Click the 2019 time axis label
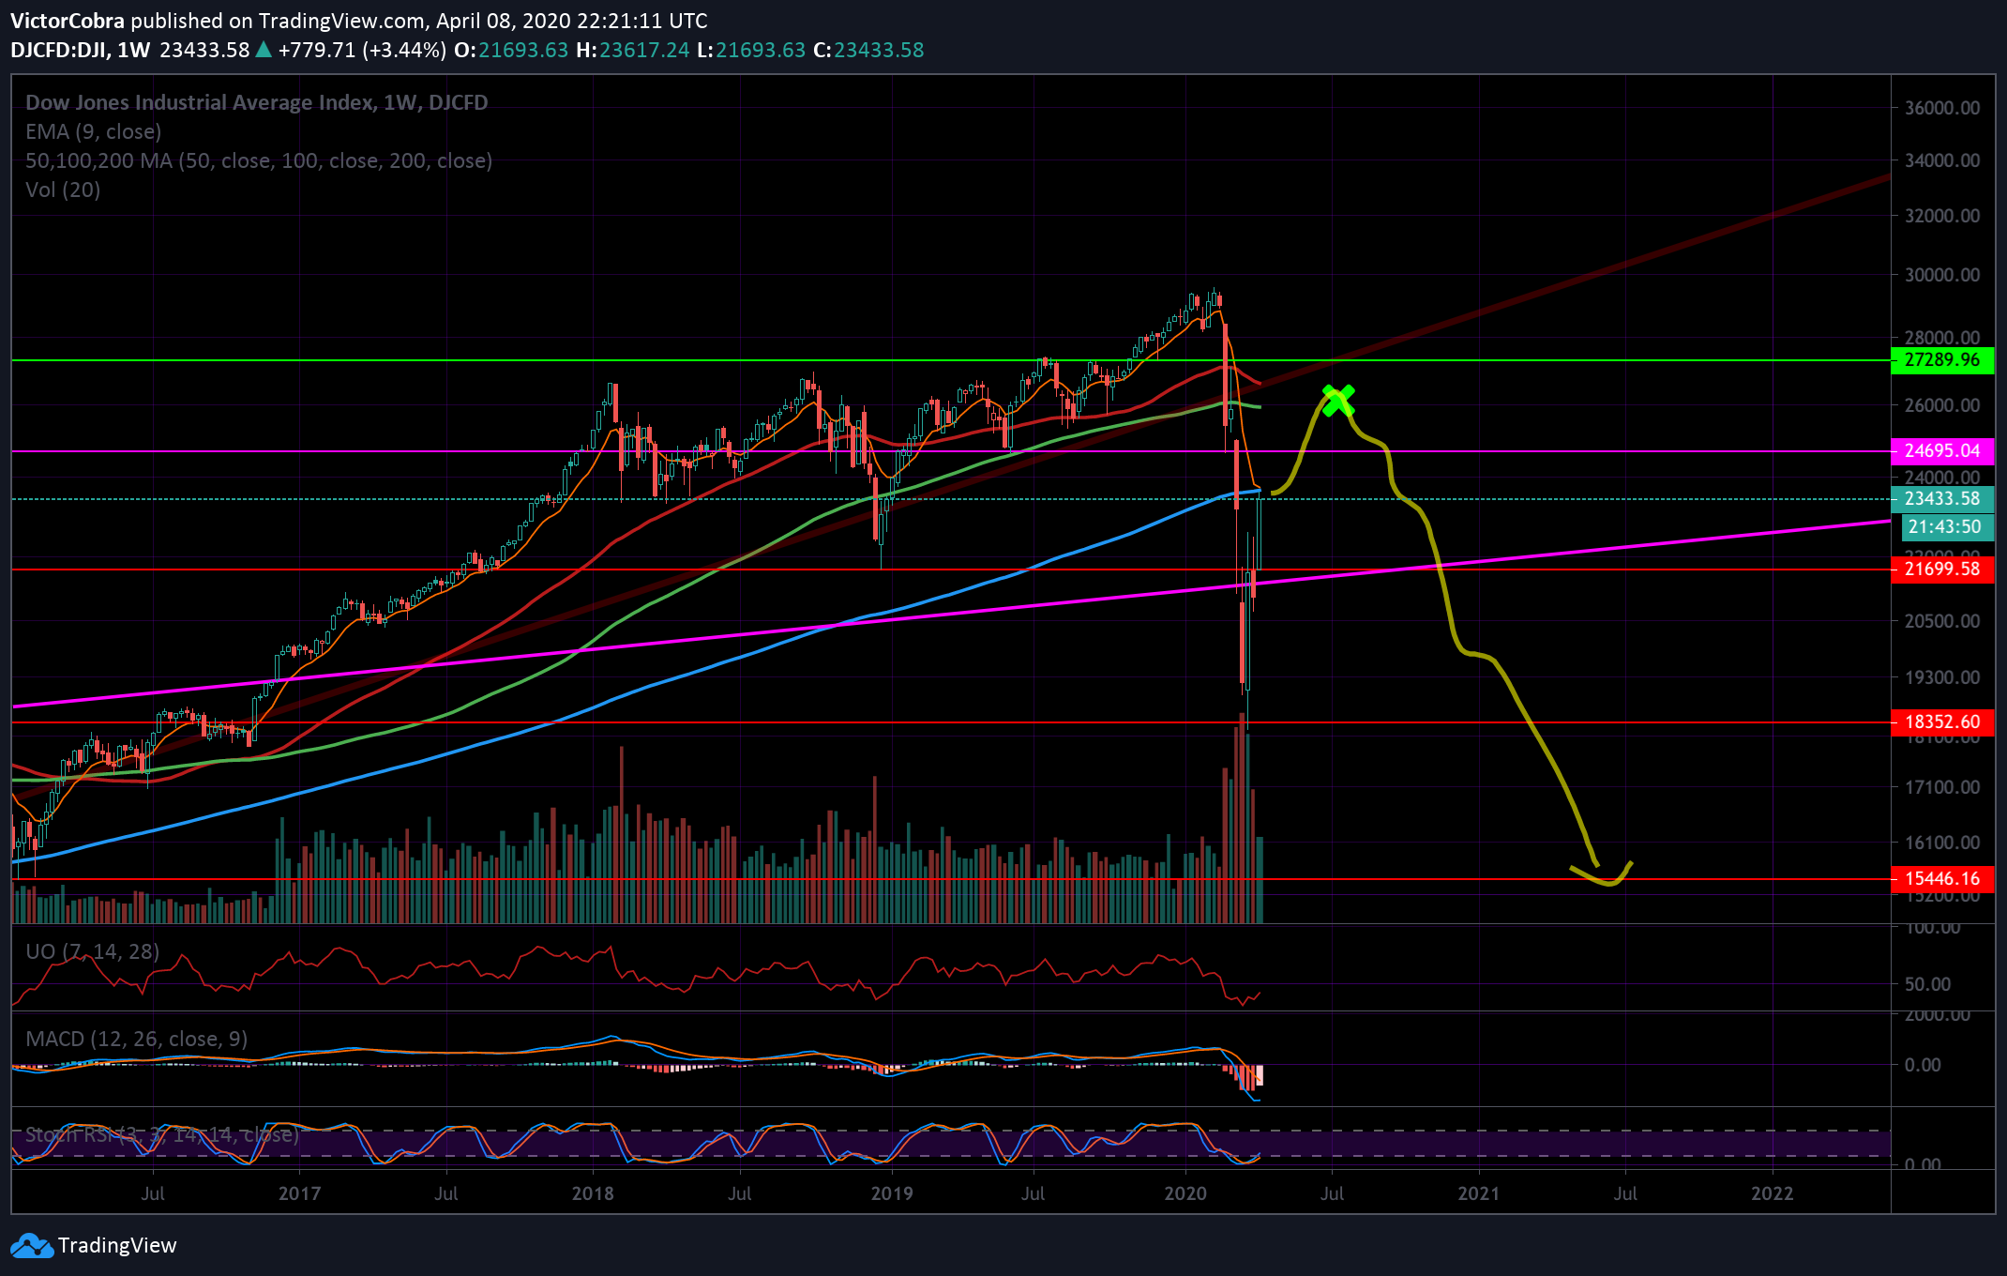Screen dimensions: 2007x1276 (x=892, y=1193)
